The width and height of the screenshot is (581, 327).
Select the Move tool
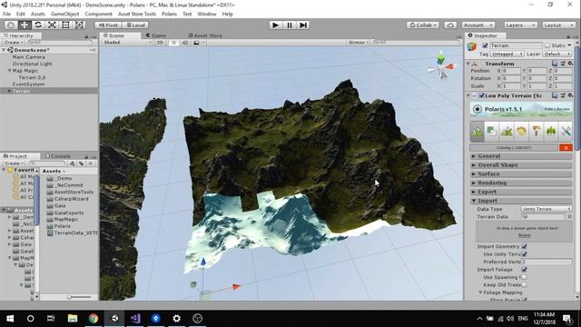point(25,25)
